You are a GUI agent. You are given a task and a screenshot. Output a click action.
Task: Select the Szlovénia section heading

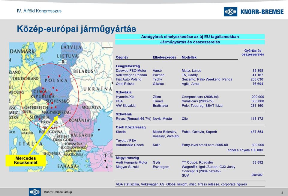coord(124,114)
